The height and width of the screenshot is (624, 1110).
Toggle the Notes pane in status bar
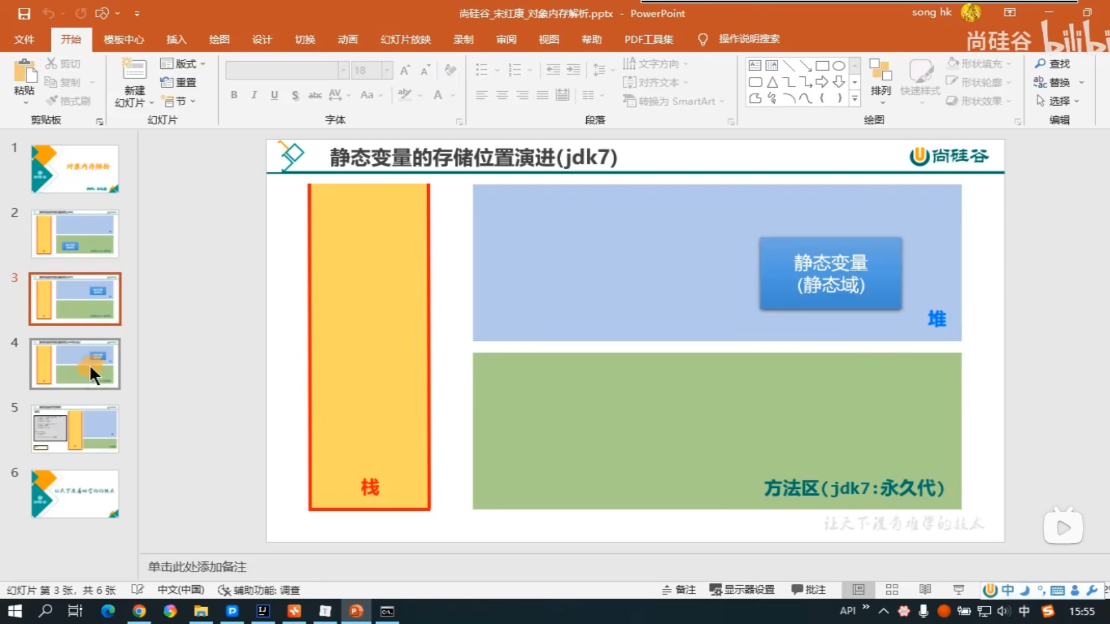pyautogui.click(x=679, y=590)
